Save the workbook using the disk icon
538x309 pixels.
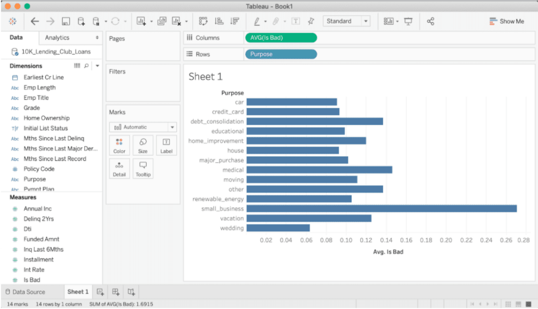66,22
